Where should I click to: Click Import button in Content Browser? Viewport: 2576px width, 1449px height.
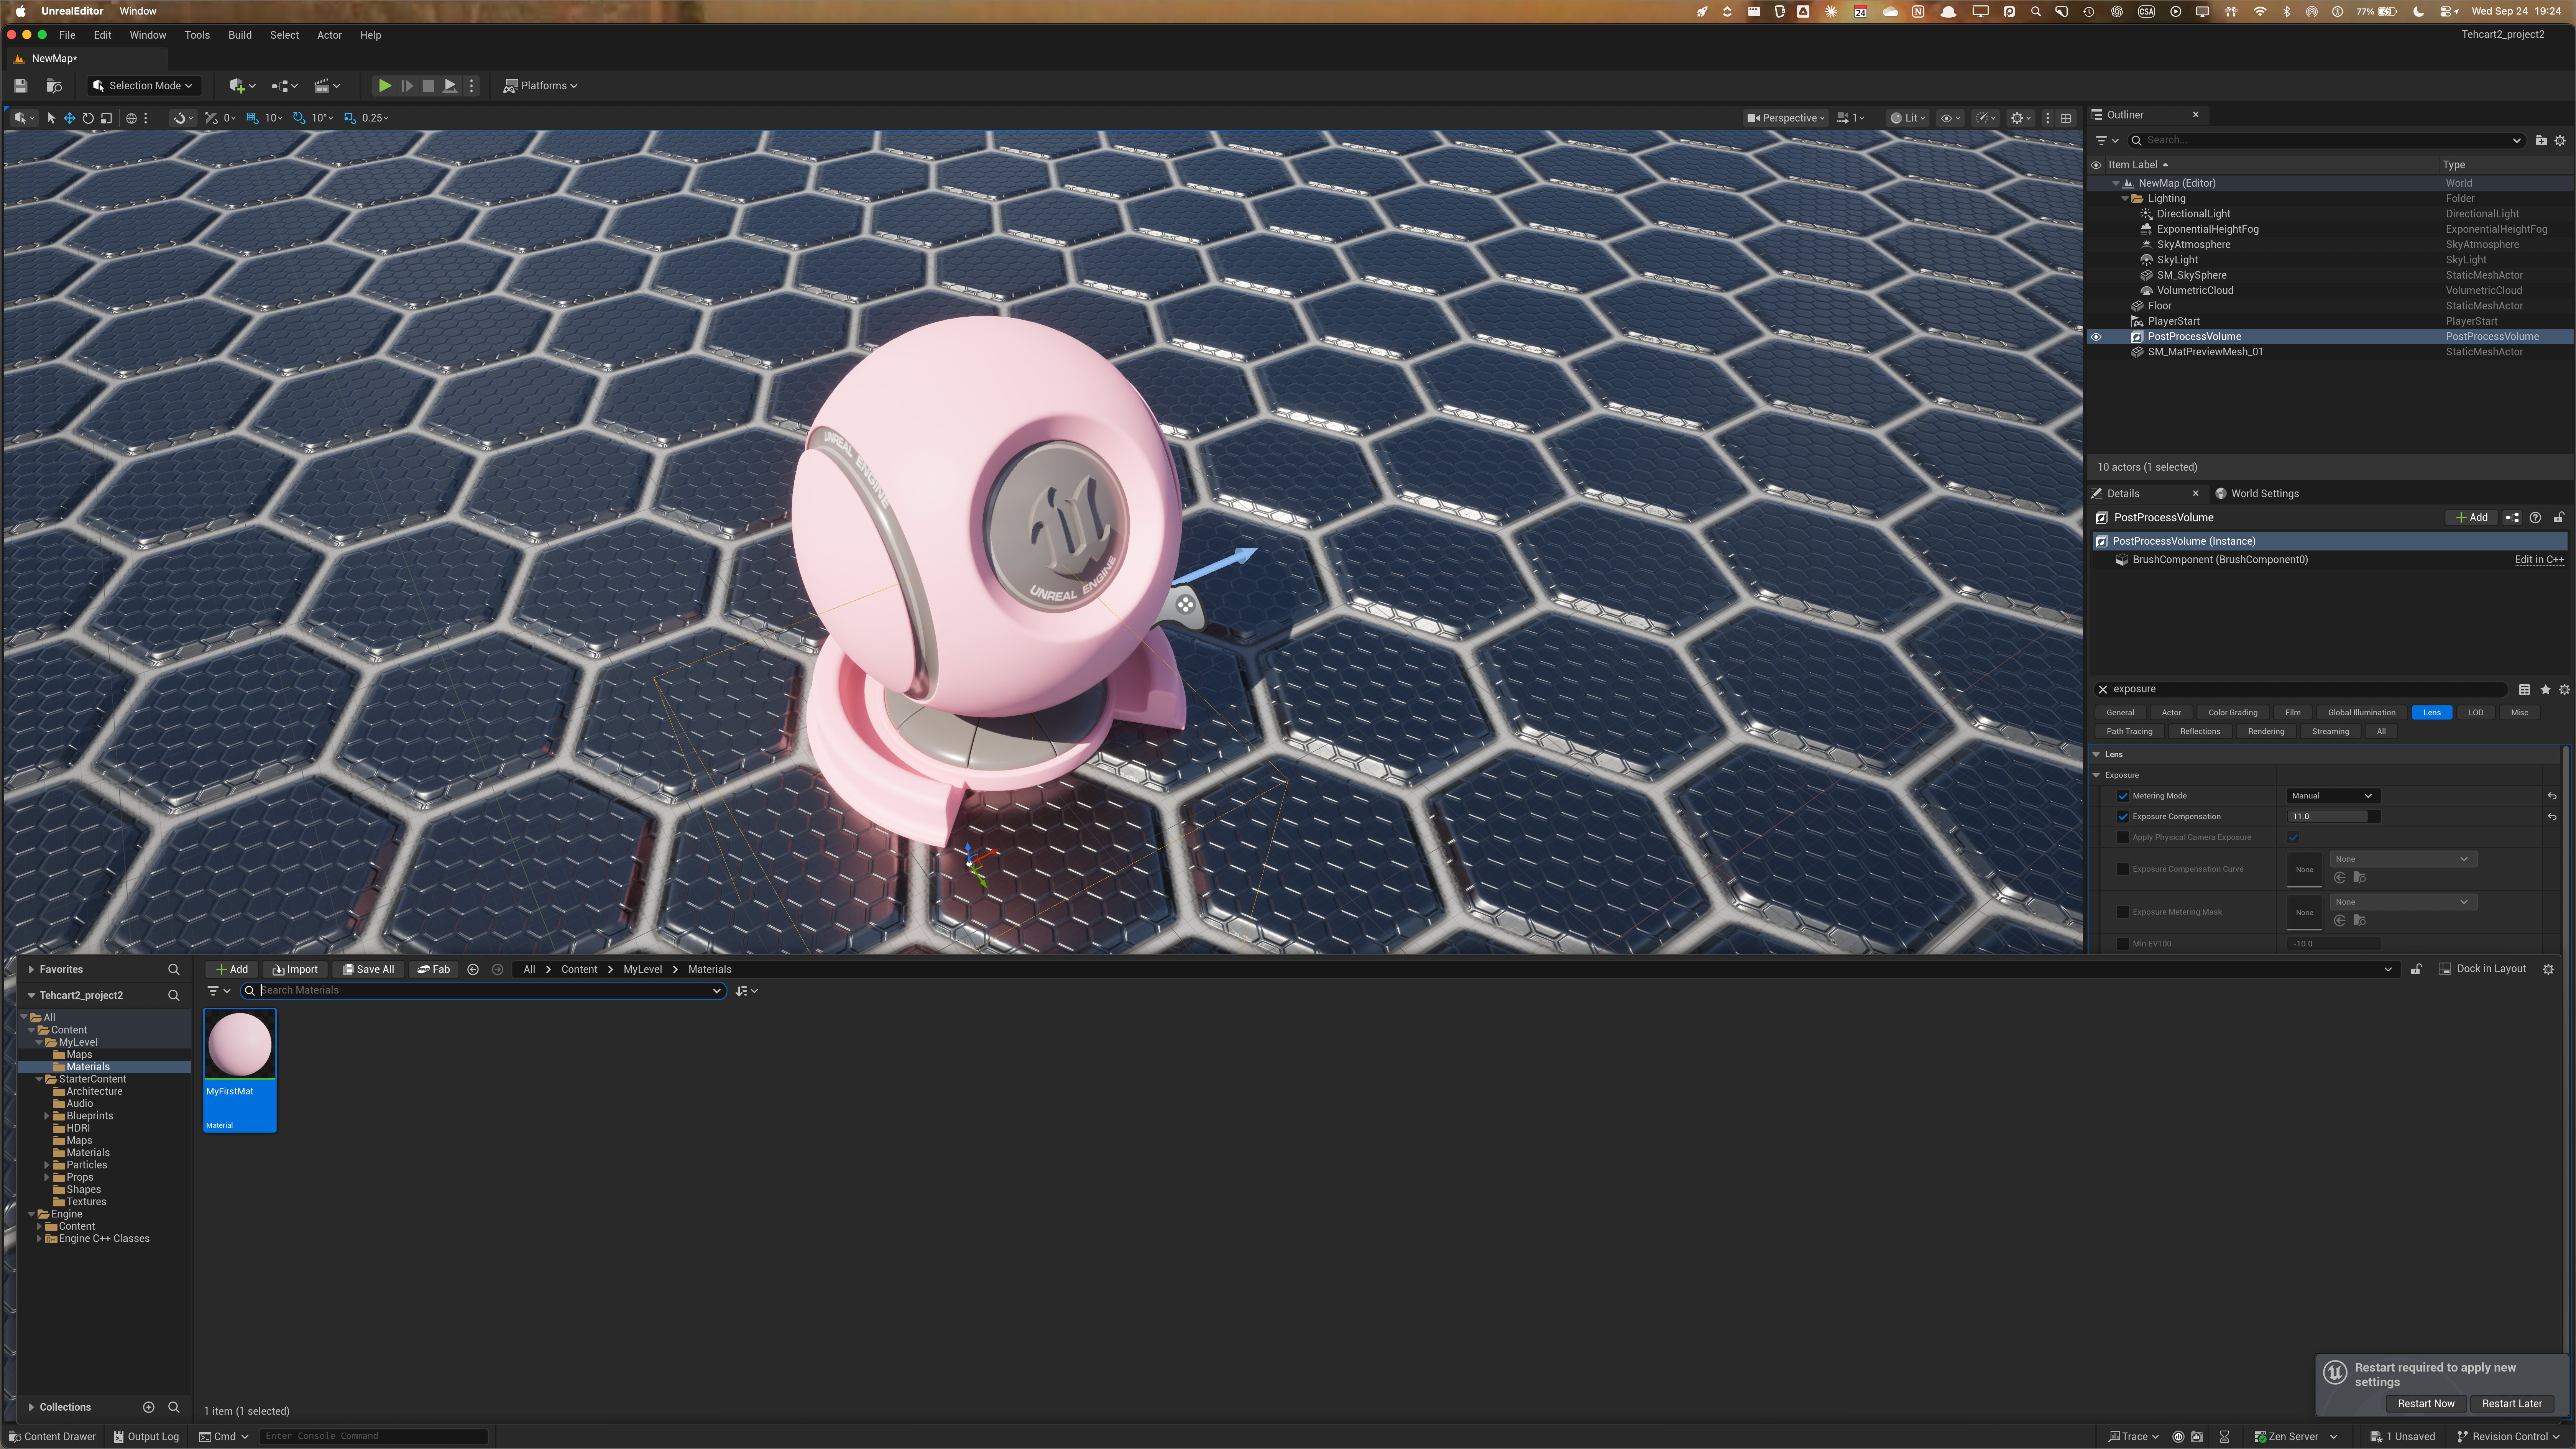[295, 969]
